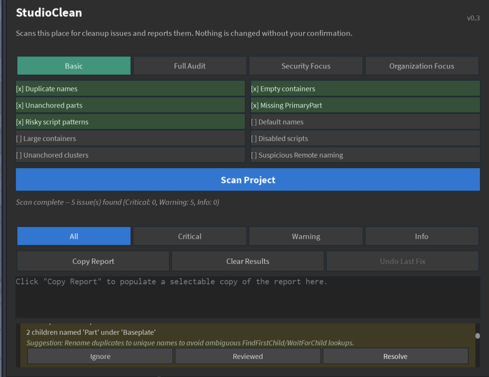Click inside the report text box

248,297
